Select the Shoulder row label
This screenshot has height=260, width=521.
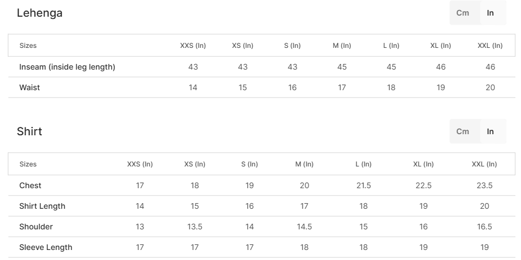(36, 227)
